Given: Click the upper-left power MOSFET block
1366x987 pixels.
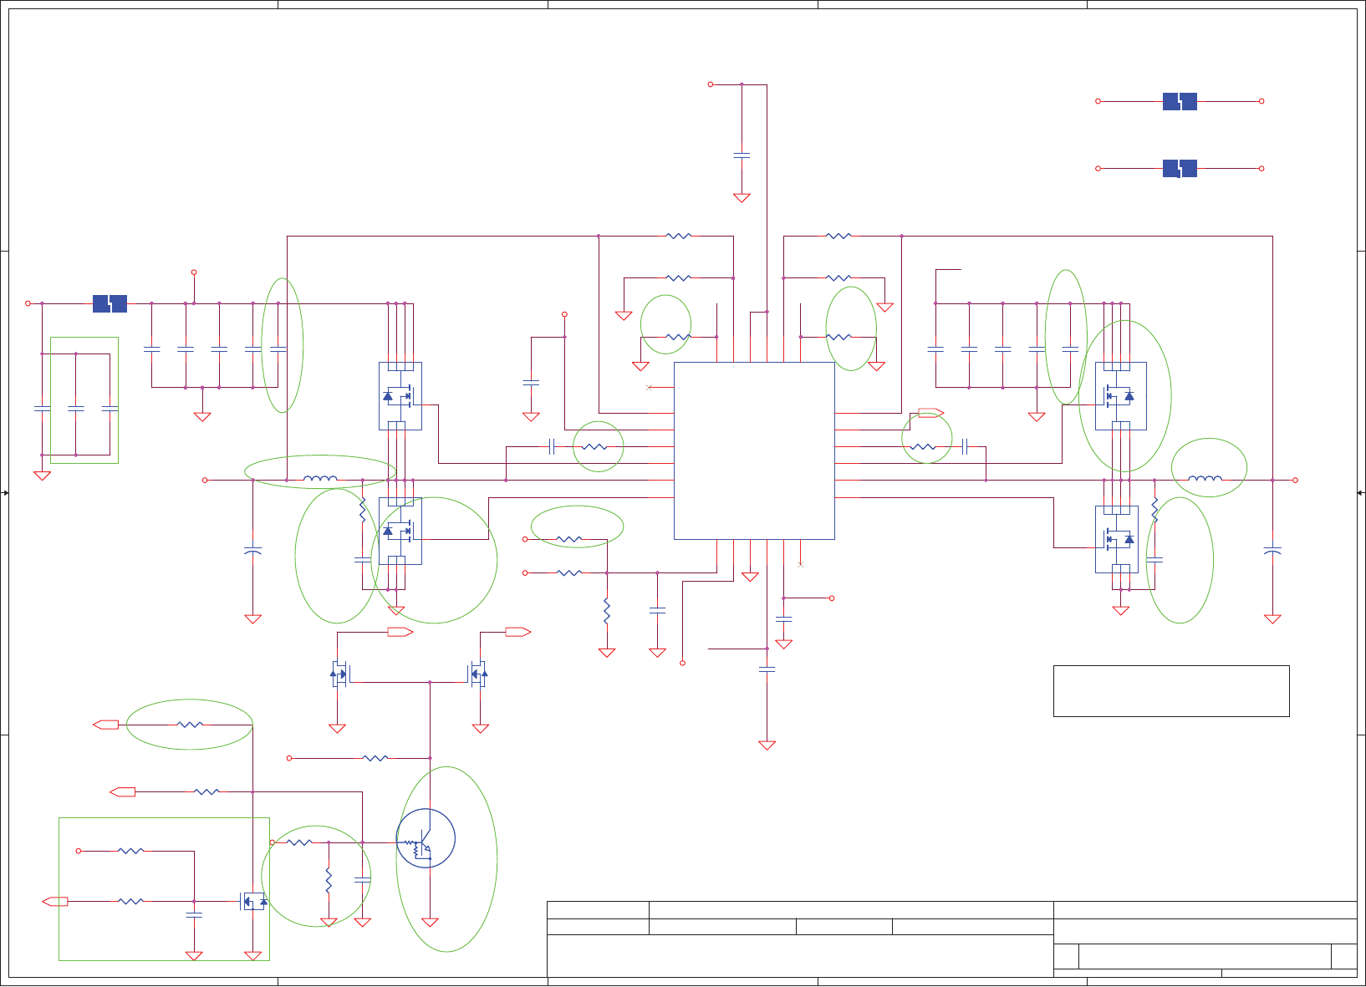Looking at the screenshot, I should pos(400,396).
